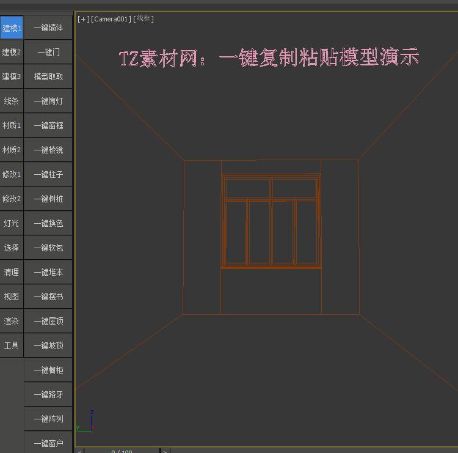The image size is (458, 453).
Task: Switch to the 材质2 tab
Action: click(x=12, y=150)
